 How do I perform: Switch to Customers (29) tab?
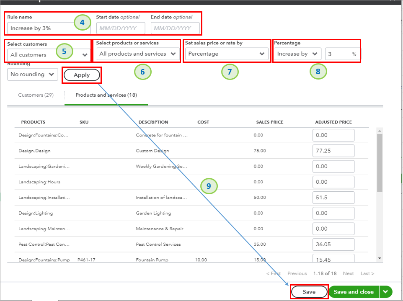pos(36,95)
